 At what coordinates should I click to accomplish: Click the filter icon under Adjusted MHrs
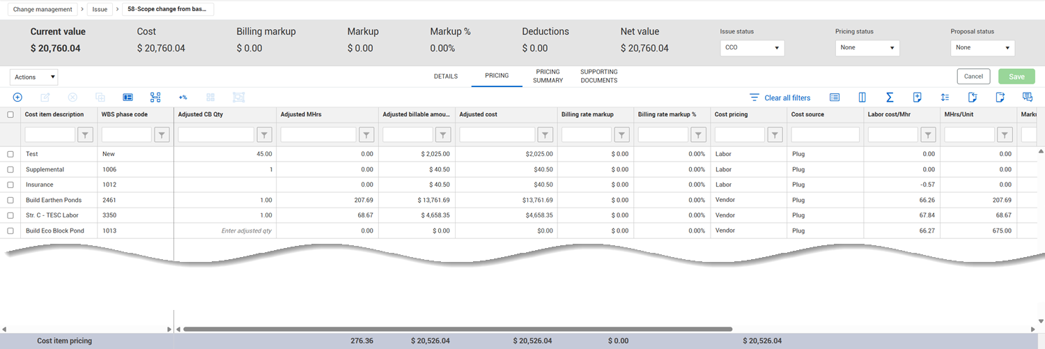[x=366, y=135]
